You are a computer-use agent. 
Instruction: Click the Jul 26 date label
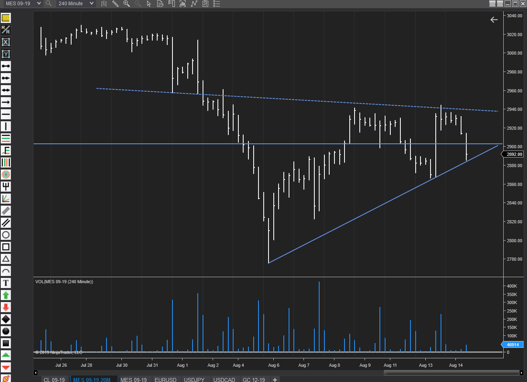pyautogui.click(x=61, y=365)
